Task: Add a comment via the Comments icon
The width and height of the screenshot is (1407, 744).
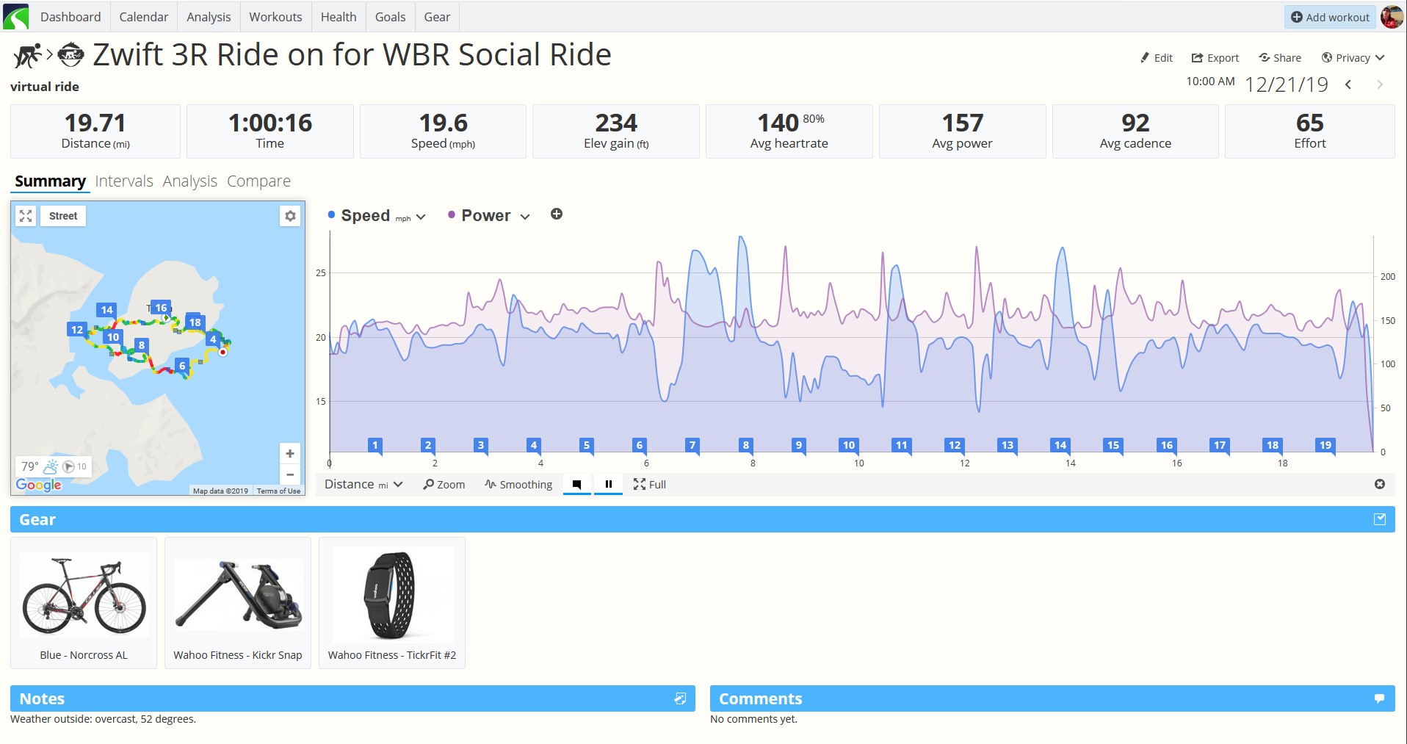Action: [1379, 698]
